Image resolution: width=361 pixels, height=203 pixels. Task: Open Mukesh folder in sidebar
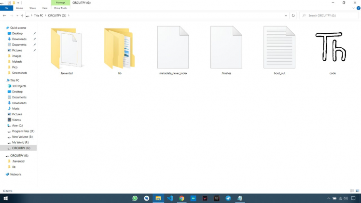(x=17, y=62)
